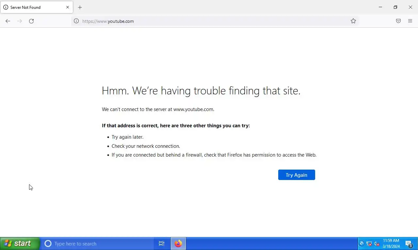Open the Firefox application menu
The image size is (418, 250).
(x=410, y=21)
